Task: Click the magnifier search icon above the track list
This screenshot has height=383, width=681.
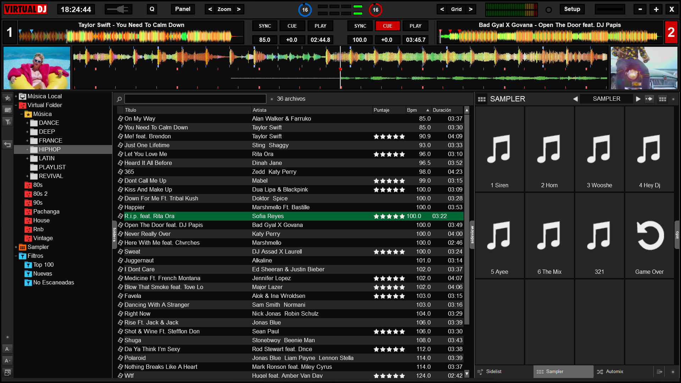Action: point(119,99)
